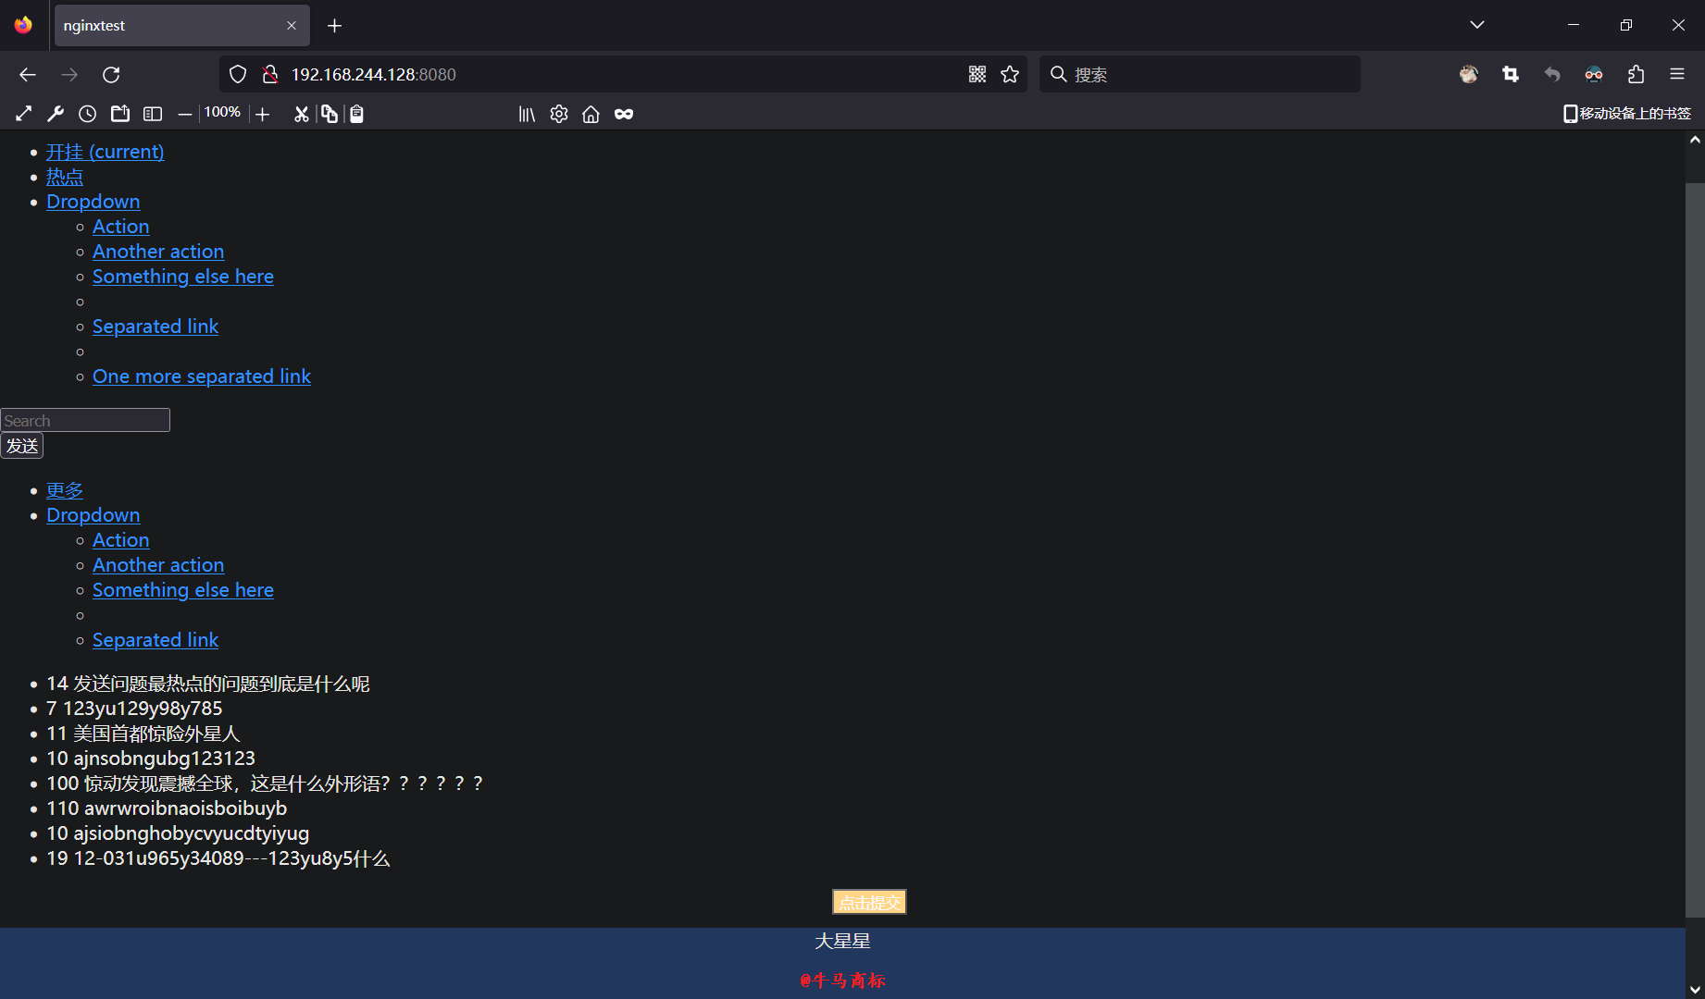Click the 点击提交 submit button
1705x999 pixels.
(x=869, y=902)
